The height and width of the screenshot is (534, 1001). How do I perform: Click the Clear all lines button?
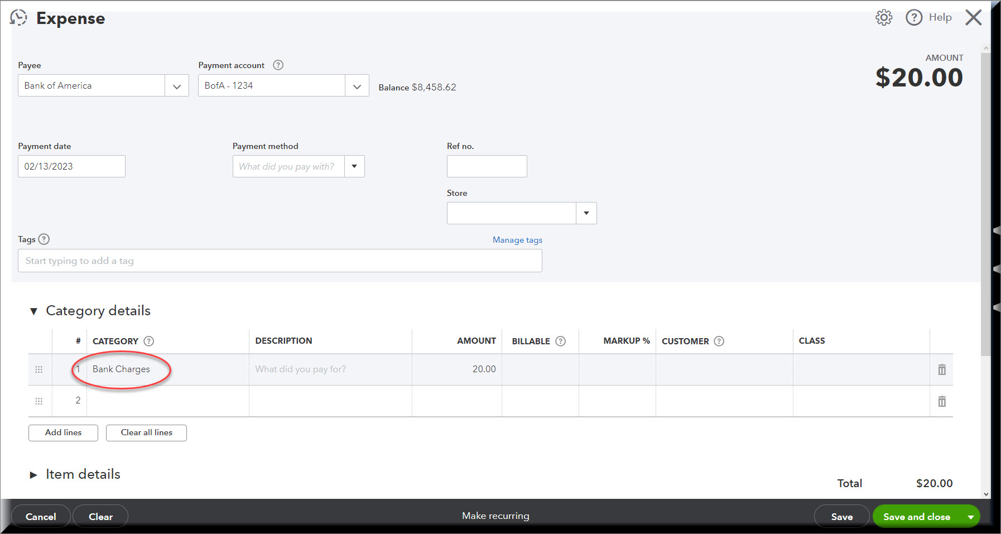146,432
